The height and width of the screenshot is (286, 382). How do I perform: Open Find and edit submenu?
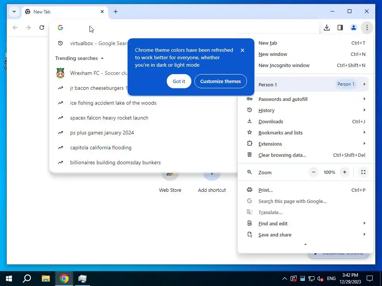click(x=306, y=223)
